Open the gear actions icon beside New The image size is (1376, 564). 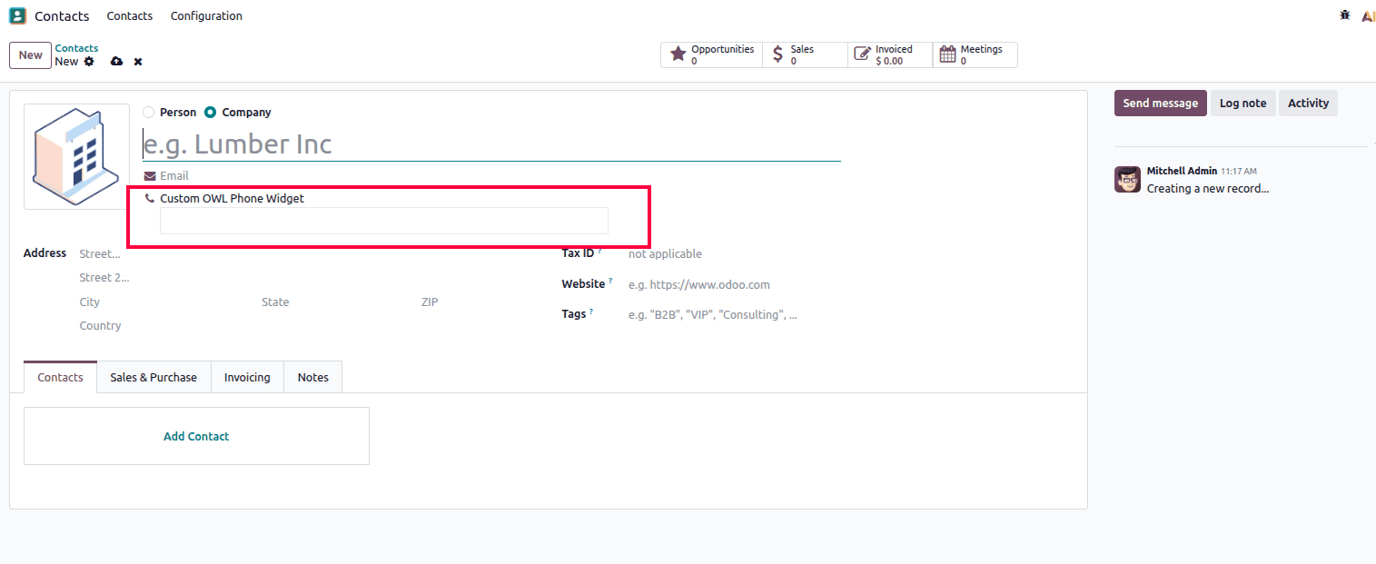89,61
